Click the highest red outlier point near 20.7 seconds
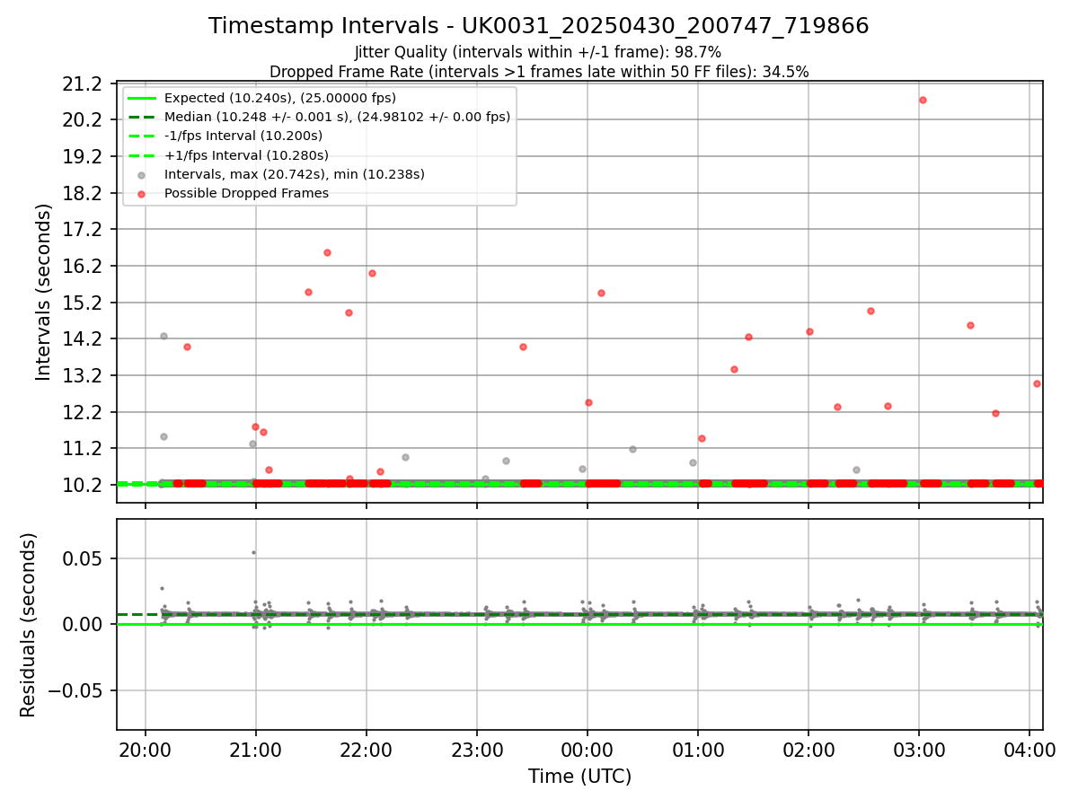The height and width of the screenshot is (808, 1078). tap(923, 100)
